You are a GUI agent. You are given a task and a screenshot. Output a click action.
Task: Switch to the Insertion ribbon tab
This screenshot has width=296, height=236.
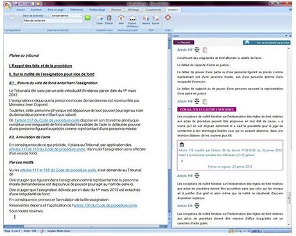click(36, 10)
